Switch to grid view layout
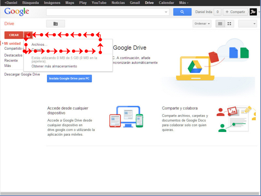 229,24
